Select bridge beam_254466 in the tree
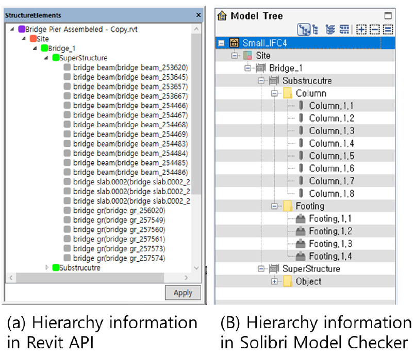415x355 pixels. (130, 106)
